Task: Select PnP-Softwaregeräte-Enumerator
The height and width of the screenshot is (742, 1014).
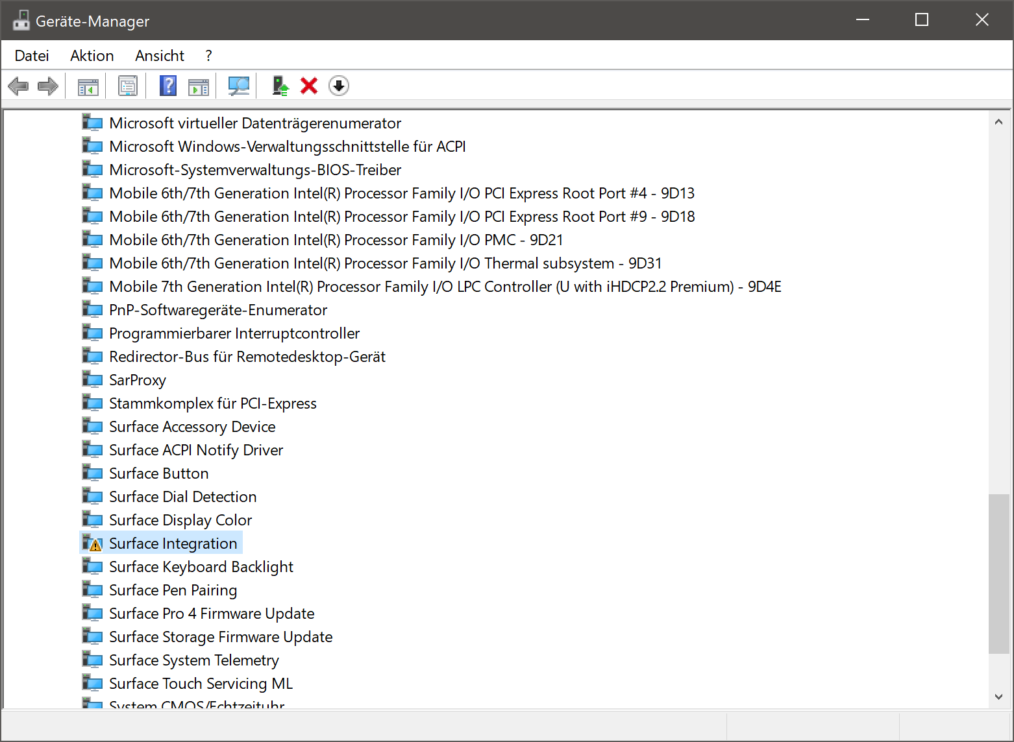Action: coord(218,310)
